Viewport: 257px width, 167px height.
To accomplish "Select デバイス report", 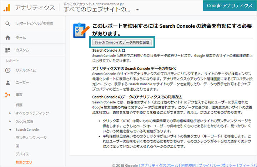I will pos(22,154).
